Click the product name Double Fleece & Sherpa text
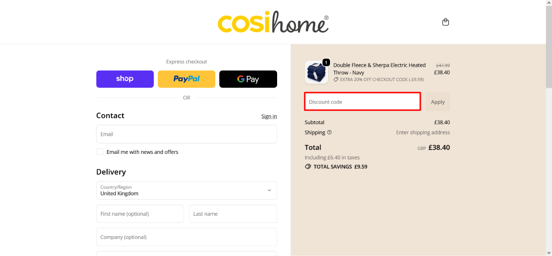This screenshot has height=256, width=552. pos(380,69)
